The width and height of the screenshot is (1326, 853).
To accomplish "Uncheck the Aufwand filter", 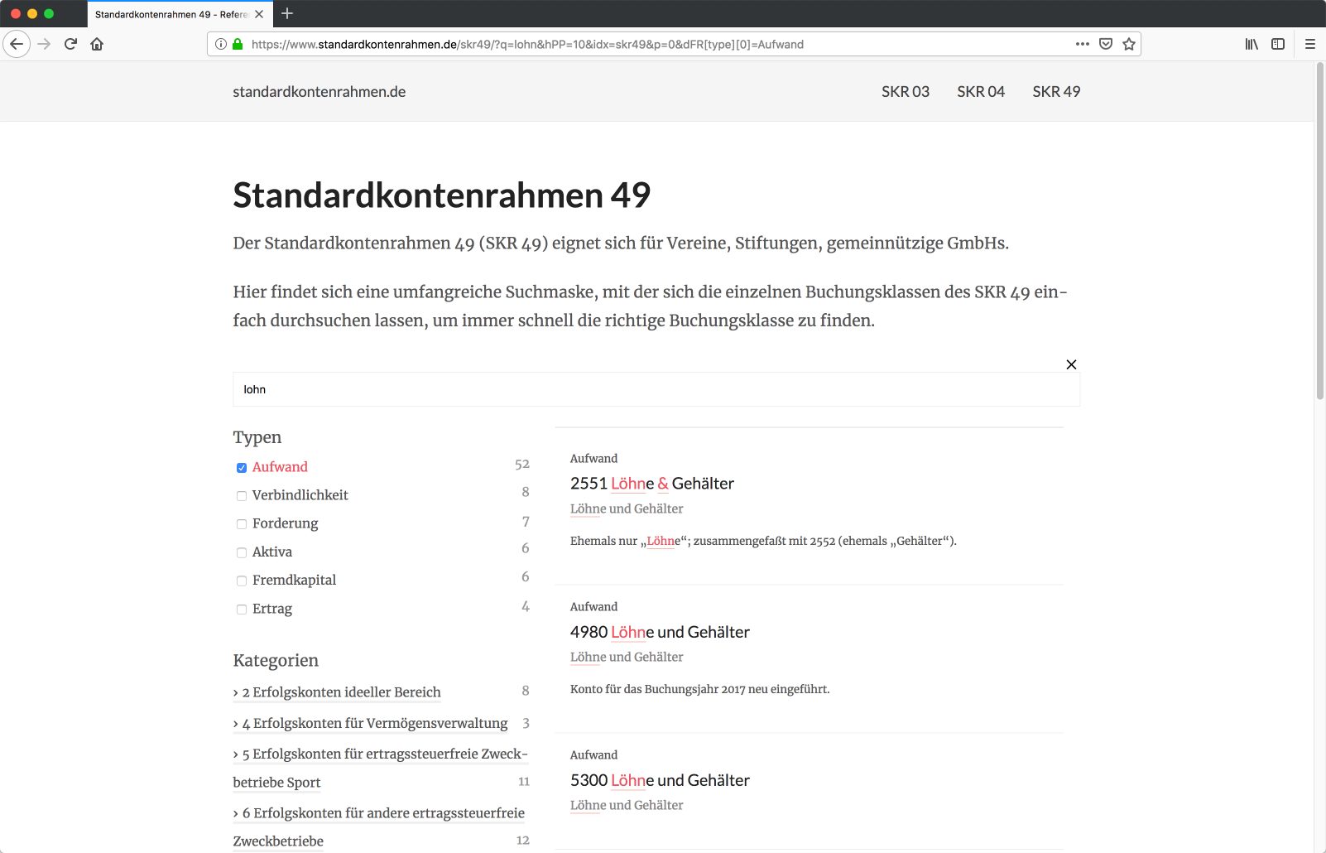I will pos(241,468).
